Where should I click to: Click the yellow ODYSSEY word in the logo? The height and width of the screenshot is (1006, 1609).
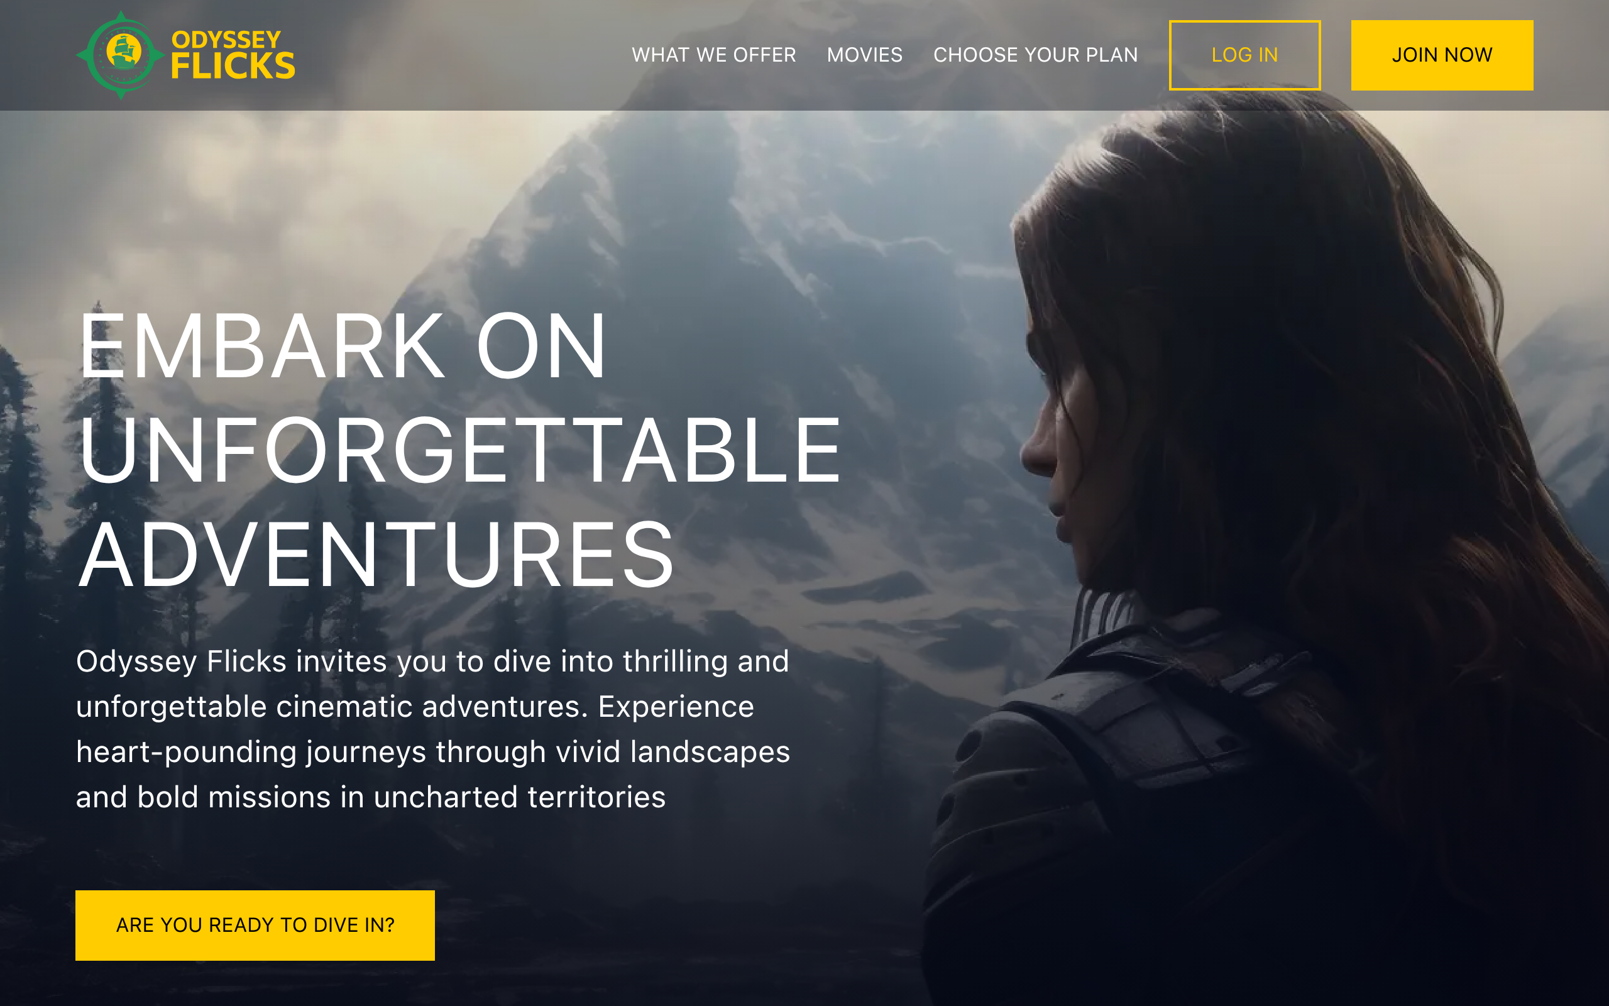click(x=226, y=39)
